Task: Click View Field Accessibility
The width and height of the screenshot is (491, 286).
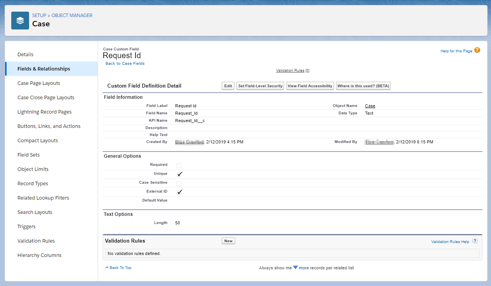Action: pos(310,86)
